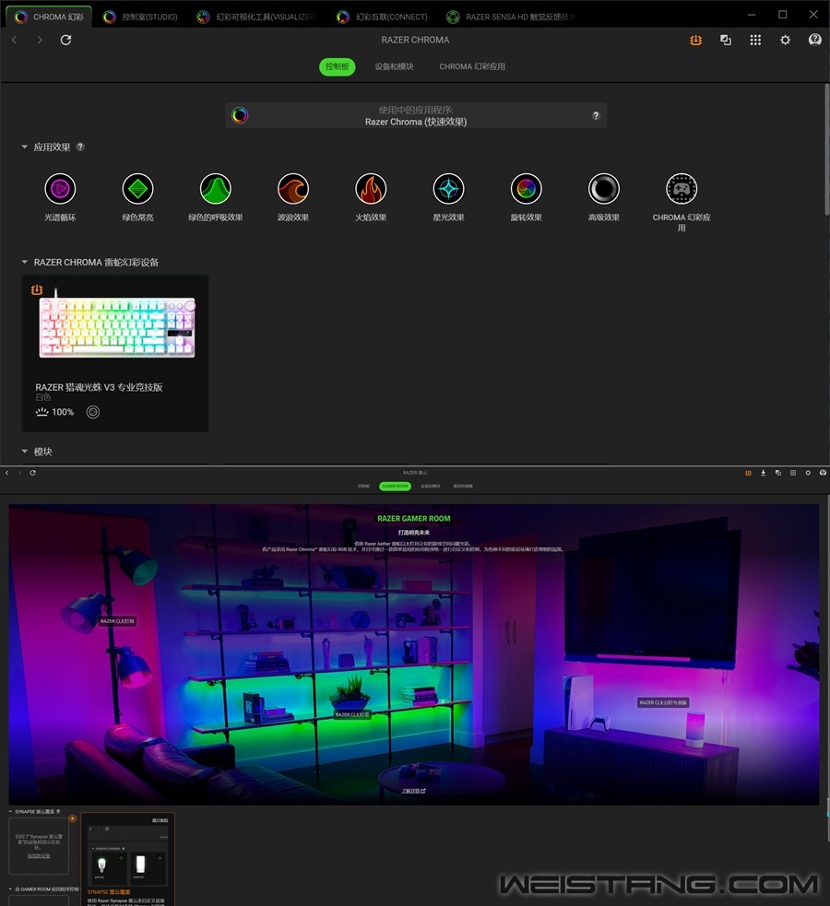Open the help icon in Chroma header

815,40
